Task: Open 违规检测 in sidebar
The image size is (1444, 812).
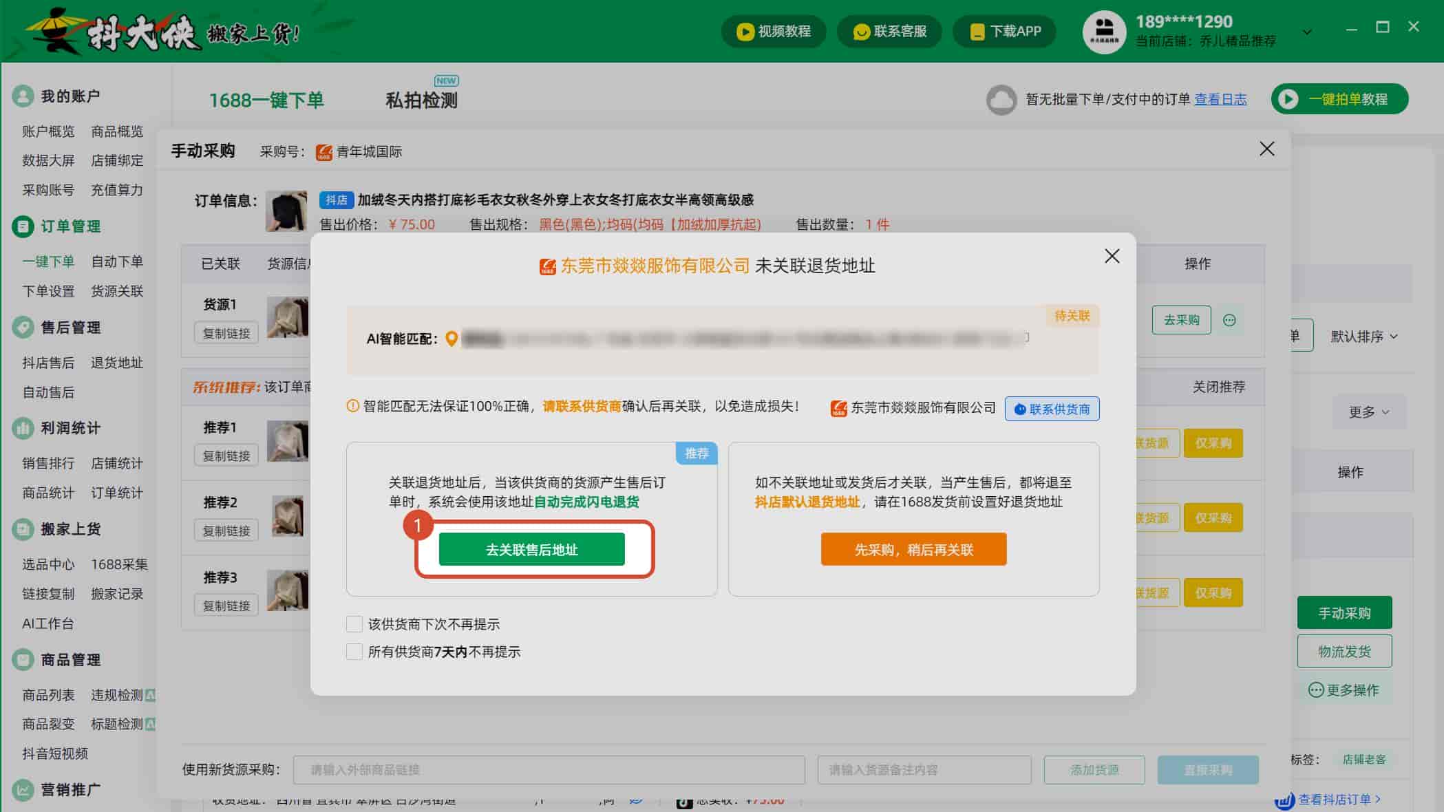Action: (x=117, y=695)
